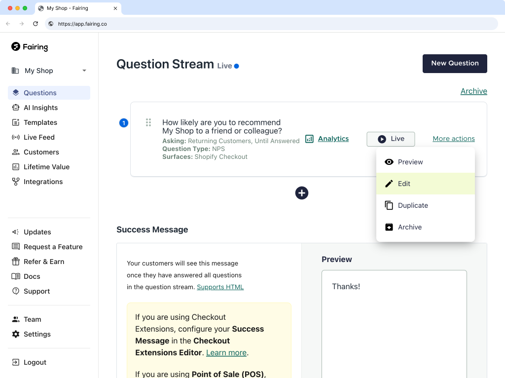Open the Live Feed section

39,137
